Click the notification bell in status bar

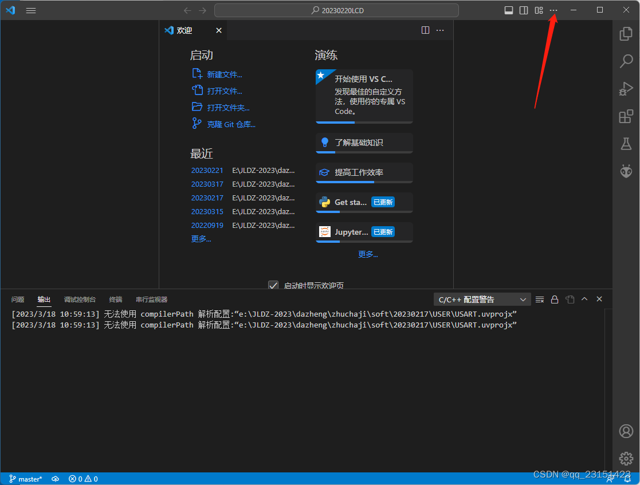tap(627, 479)
